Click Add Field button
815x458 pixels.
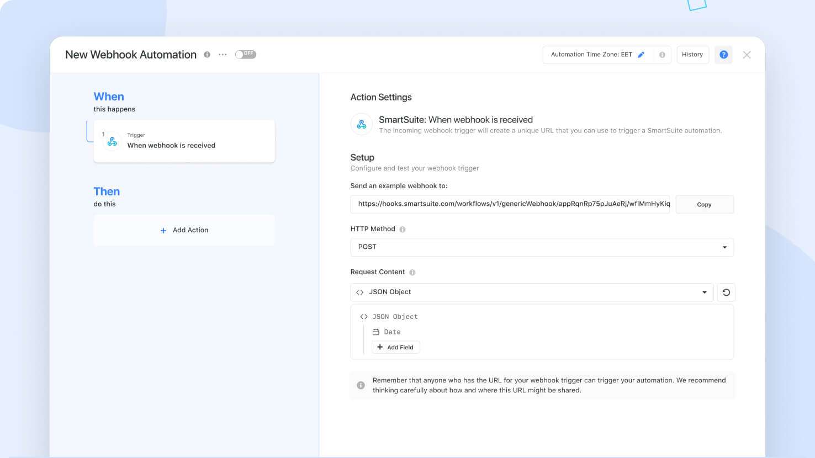[x=396, y=347]
